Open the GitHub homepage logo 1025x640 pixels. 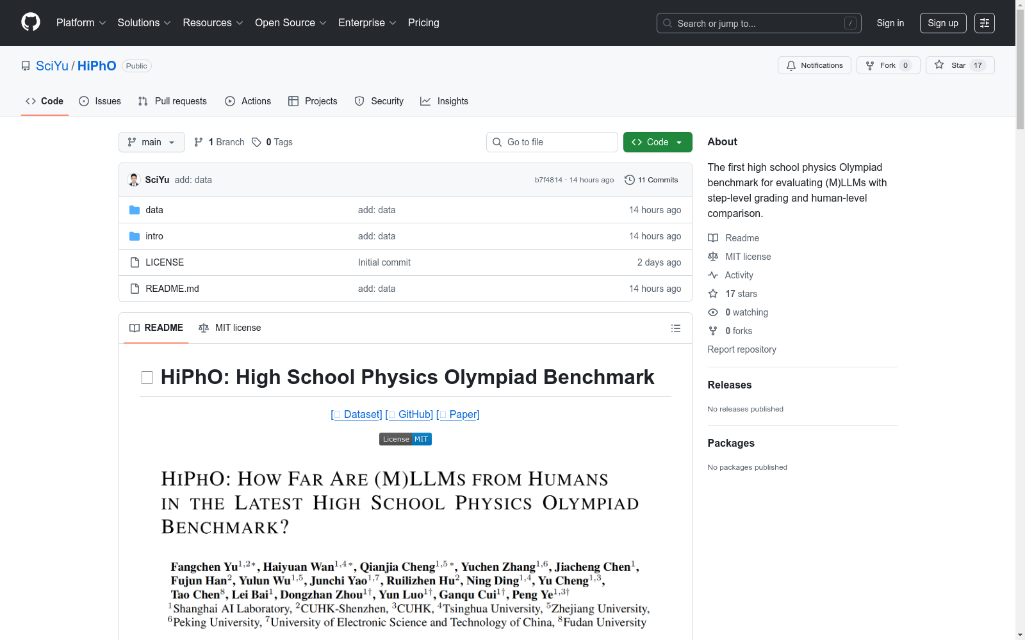31,22
